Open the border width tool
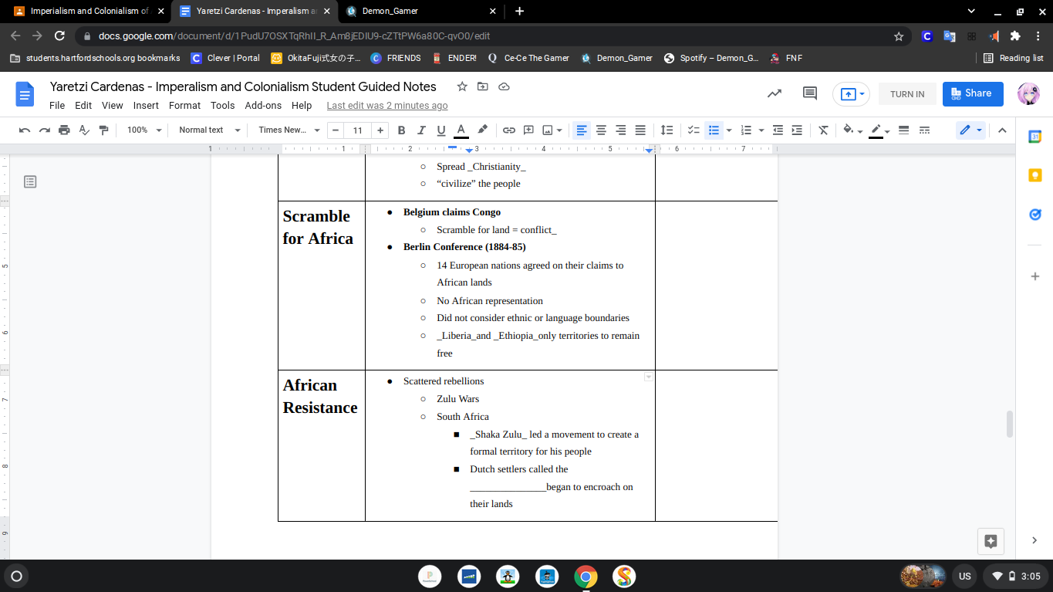The image size is (1053, 592). click(x=904, y=130)
